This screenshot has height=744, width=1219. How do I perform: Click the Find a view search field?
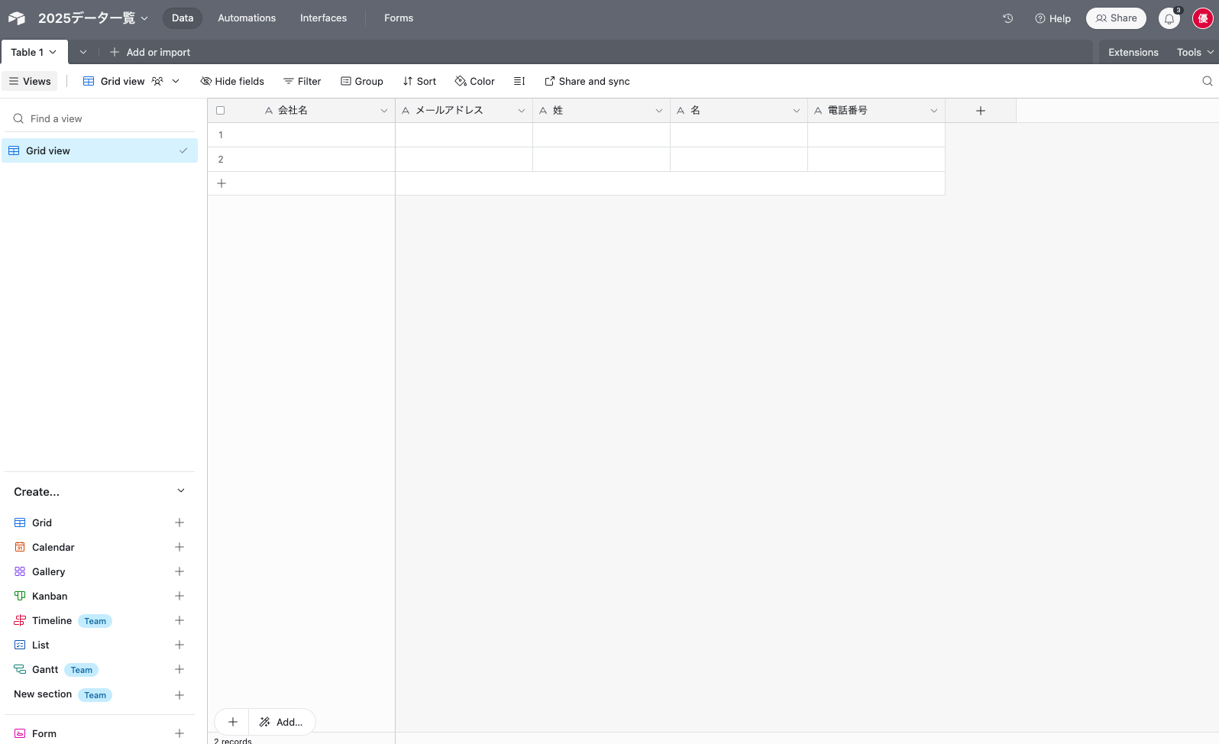click(x=99, y=118)
